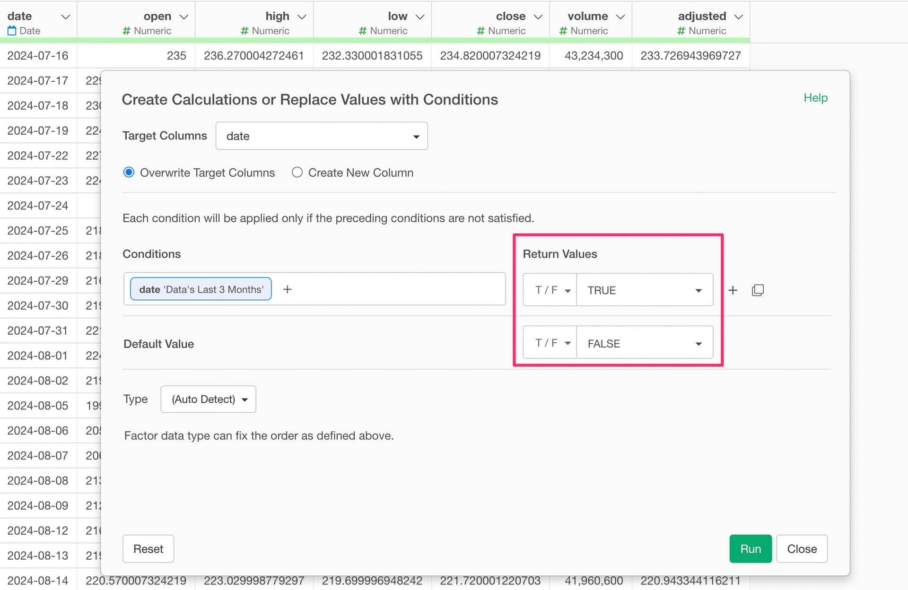Expand the Target Columns date dropdown

pos(322,136)
